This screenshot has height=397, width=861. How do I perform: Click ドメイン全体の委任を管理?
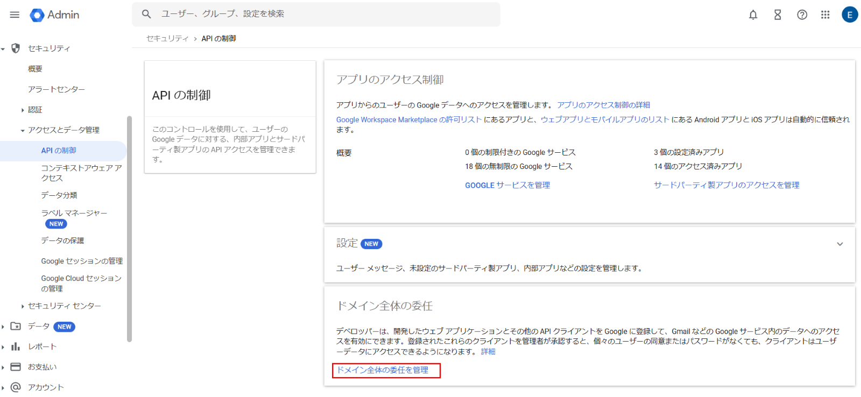pyautogui.click(x=383, y=370)
